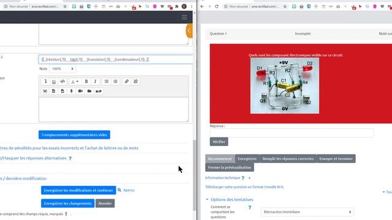Toggle italic formatting in editor

point(96,81)
